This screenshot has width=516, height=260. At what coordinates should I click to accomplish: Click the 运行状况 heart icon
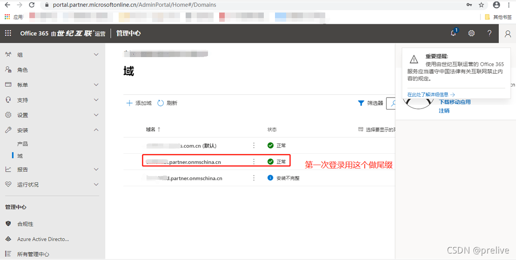8,184
